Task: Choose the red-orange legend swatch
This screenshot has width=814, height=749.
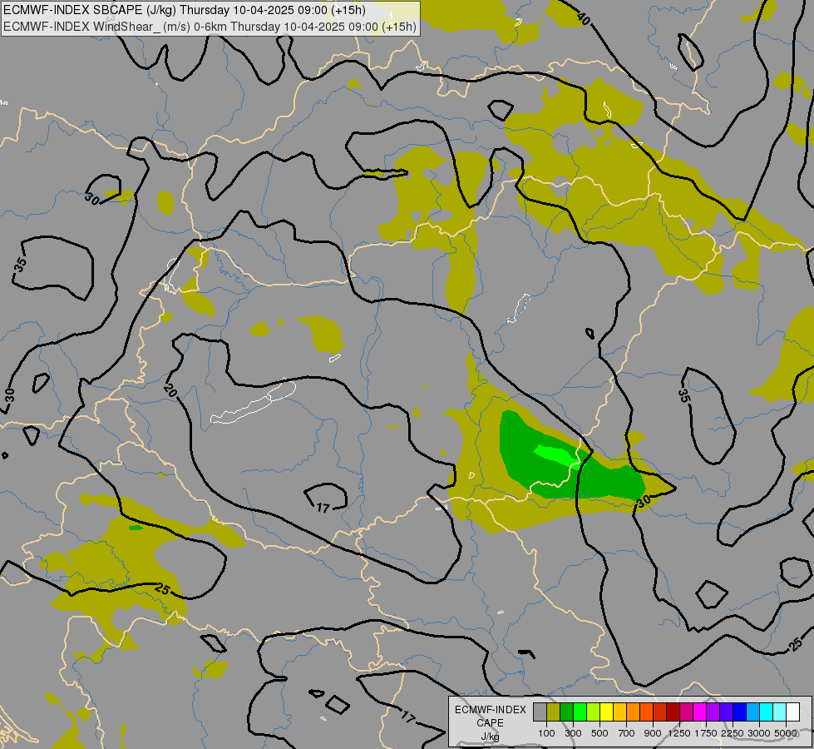Action: point(646,712)
